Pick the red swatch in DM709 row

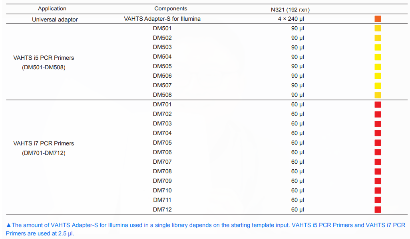click(x=378, y=181)
